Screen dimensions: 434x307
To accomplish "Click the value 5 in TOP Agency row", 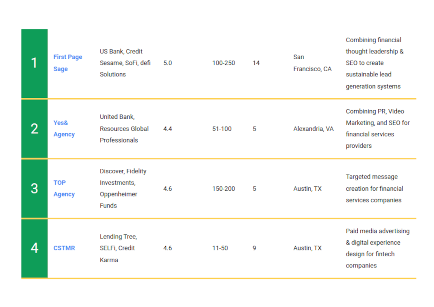I will point(254,189).
